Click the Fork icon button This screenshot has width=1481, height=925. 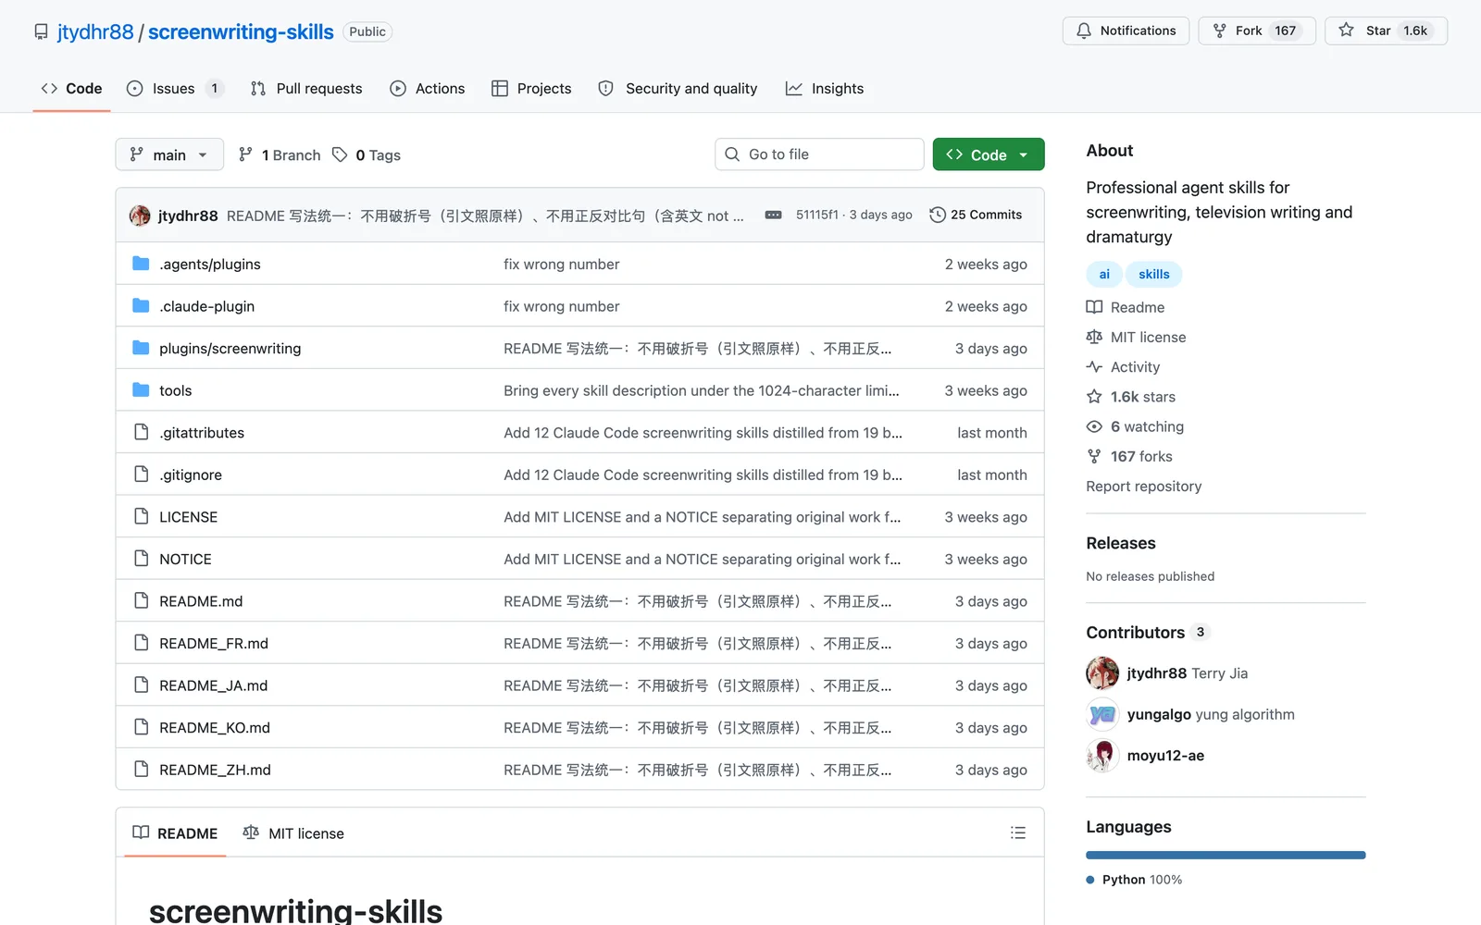click(x=1257, y=31)
